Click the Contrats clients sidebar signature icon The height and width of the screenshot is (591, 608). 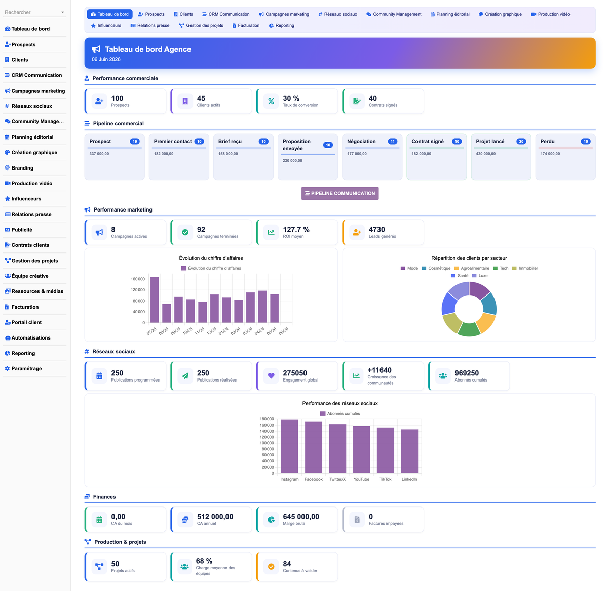tap(7, 245)
